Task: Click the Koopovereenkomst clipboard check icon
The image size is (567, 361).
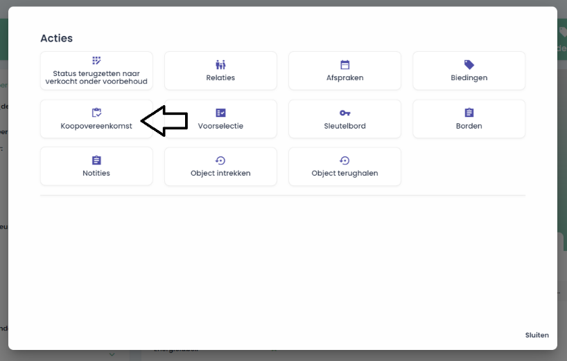Action: coord(96,113)
